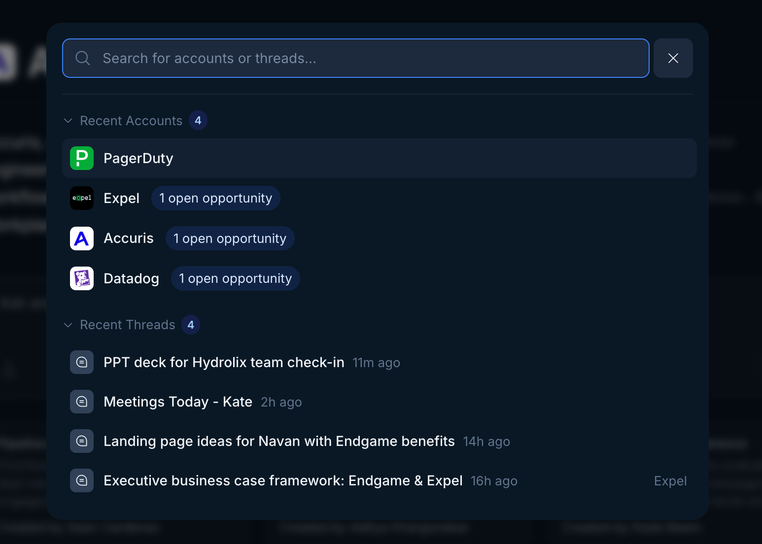Click the thread icon for Executive business case thread
Image resolution: width=762 pixels, height=544 pixels.
81,480
